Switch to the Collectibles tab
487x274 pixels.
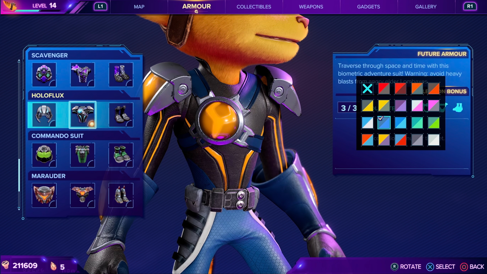click(254, 7)
